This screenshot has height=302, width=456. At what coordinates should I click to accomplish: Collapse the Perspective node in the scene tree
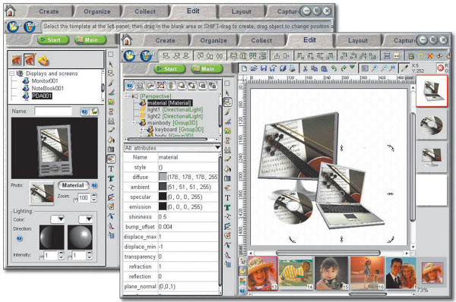[126, 96]
